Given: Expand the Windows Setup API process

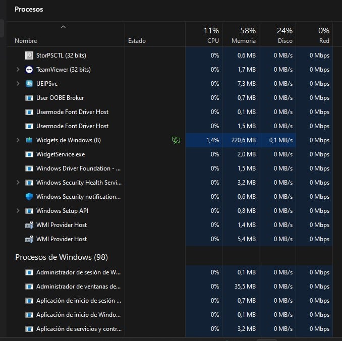Looking at the screenshot, I should 18,211.
